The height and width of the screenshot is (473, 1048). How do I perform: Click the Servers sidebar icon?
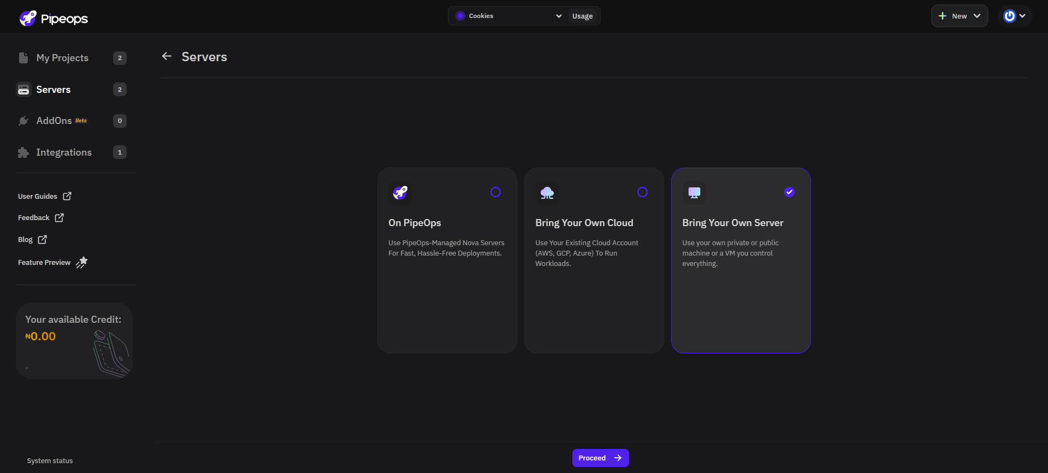click(x=23, y=90)
